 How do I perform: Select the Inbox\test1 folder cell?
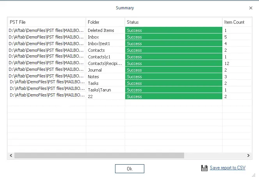tap(105, 44)
